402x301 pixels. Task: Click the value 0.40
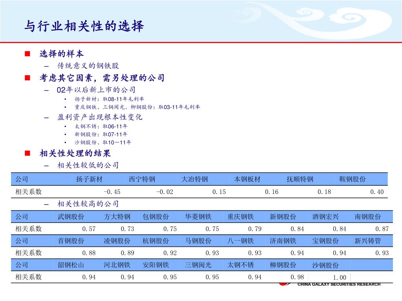pos(377,192)
